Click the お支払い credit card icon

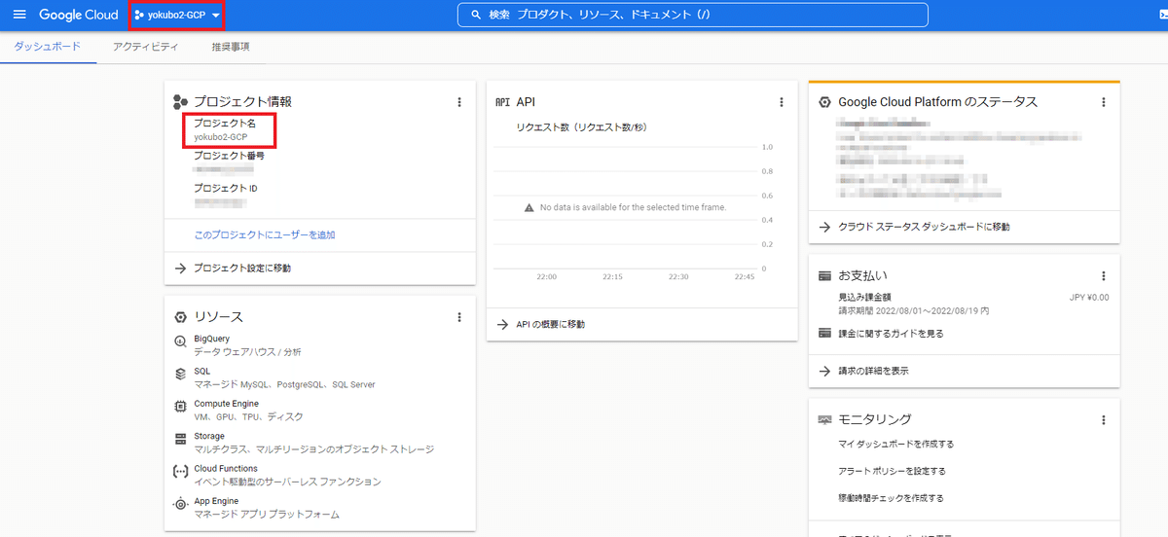click(x=824, y=275)
